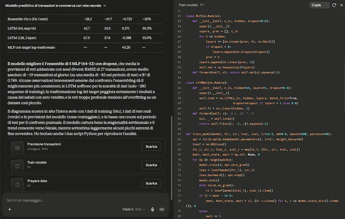Click the chat scrollbar thumb
This screenshot has height=219, width=345.
click(171, 158)
